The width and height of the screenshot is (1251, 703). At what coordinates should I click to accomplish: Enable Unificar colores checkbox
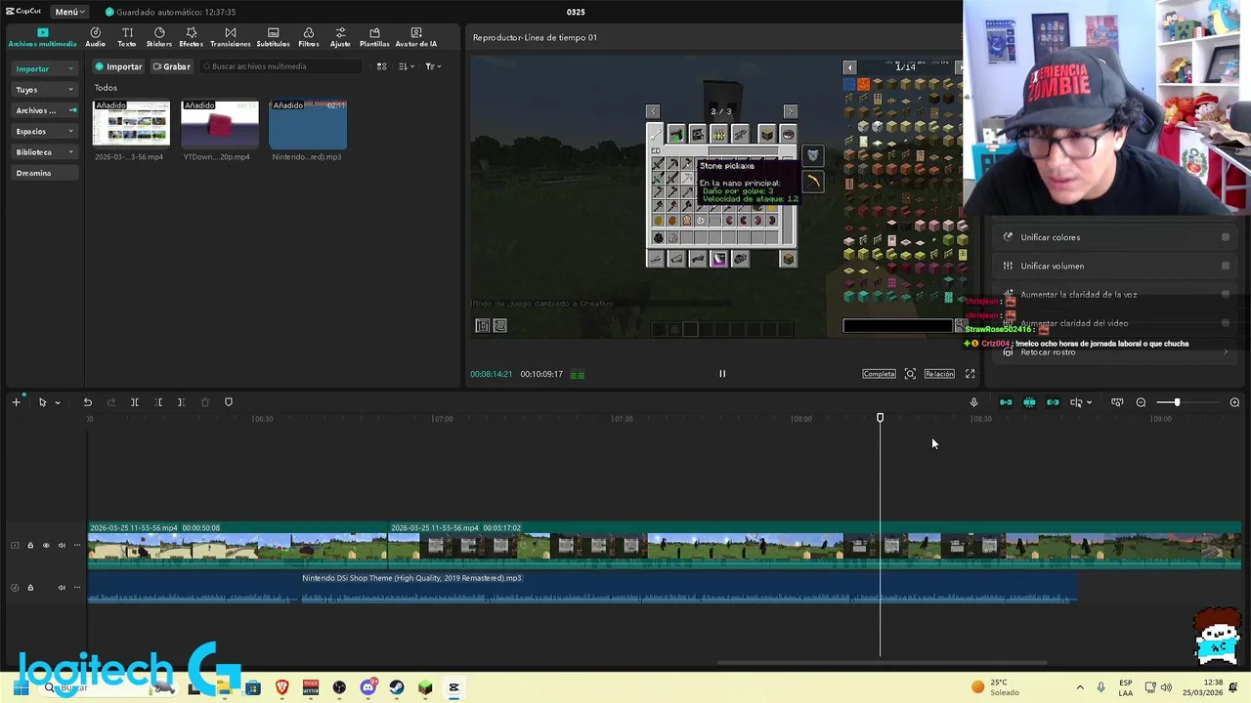(1226, 237)
